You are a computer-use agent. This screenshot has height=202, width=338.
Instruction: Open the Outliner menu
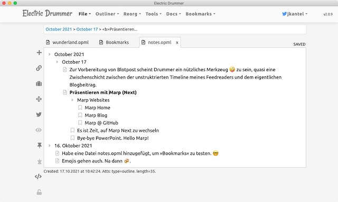tap(107, 14)
